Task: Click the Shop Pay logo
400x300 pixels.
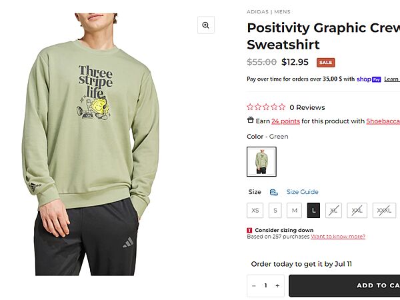Action: coord(368,79)
